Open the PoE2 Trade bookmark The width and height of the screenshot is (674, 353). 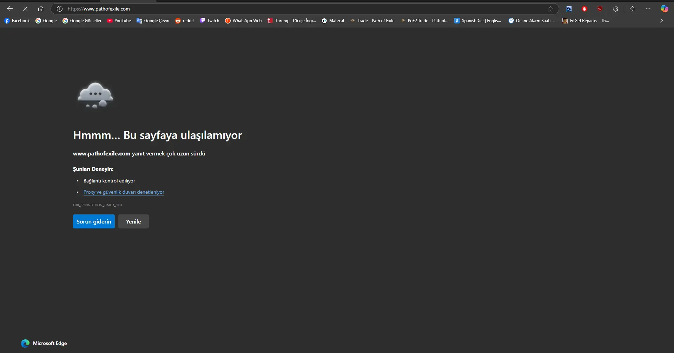click(425, 21)
